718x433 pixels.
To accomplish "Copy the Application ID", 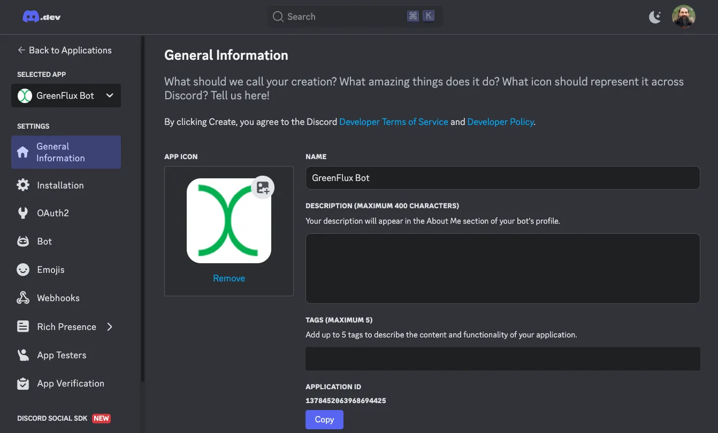I will tap(324, 420).
